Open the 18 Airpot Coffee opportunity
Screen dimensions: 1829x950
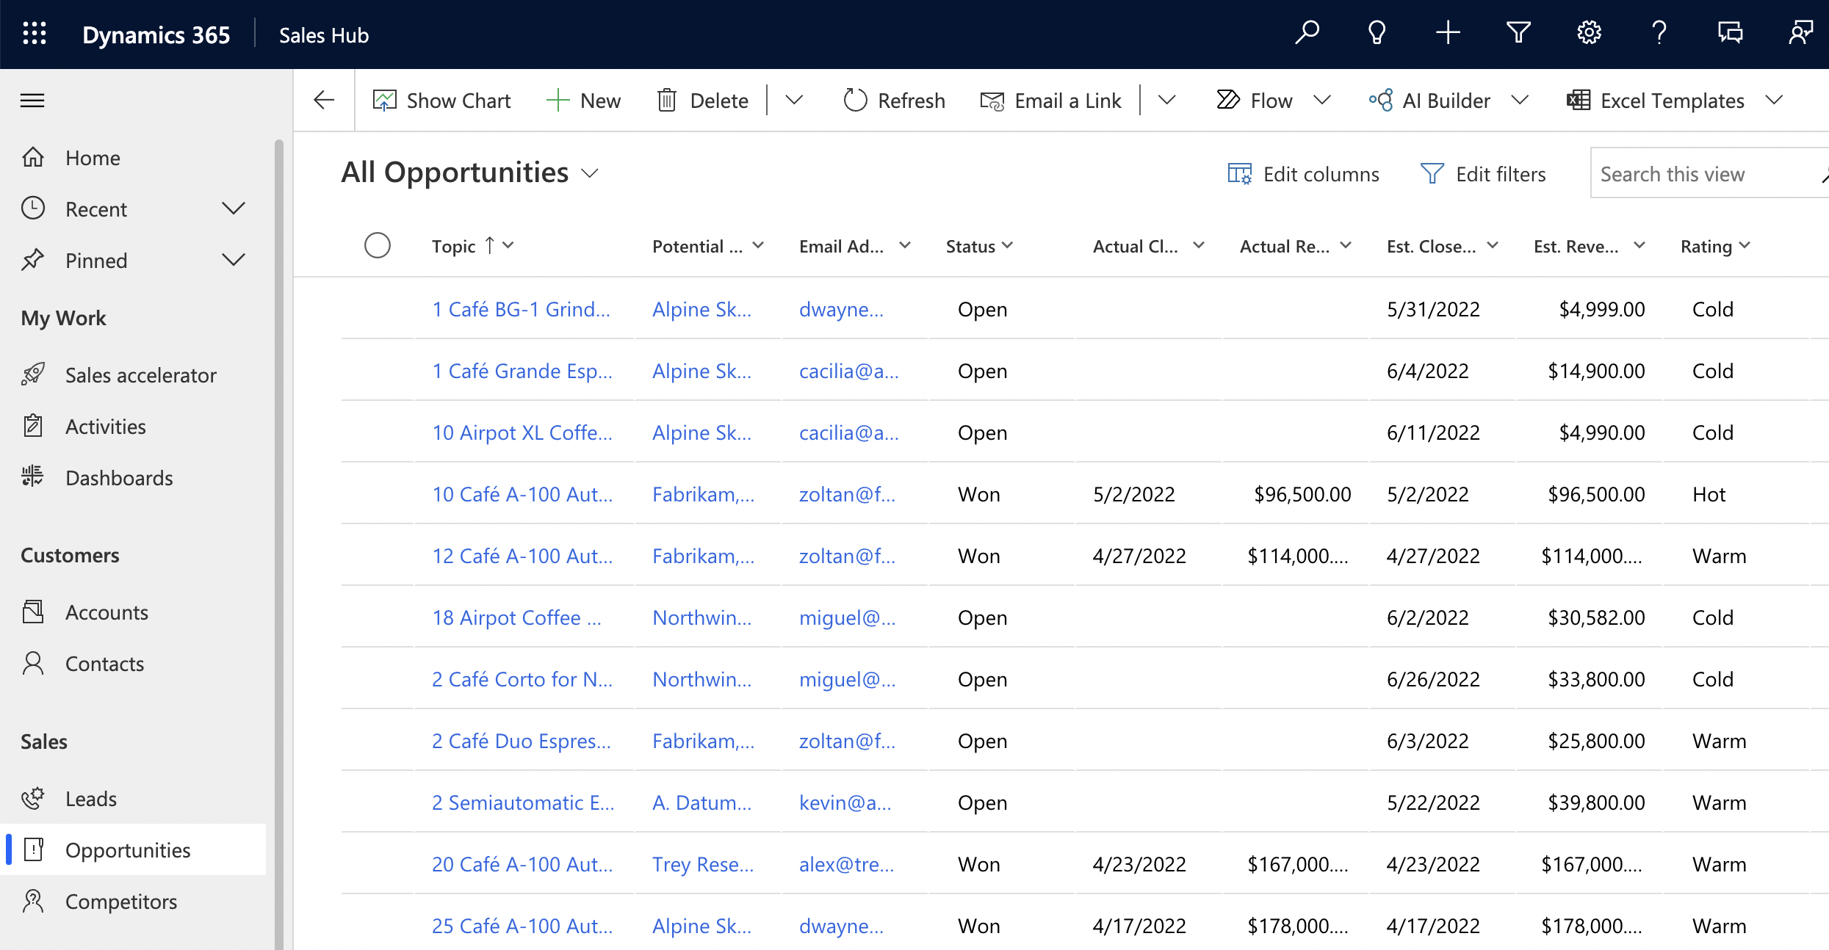[516, 617]
